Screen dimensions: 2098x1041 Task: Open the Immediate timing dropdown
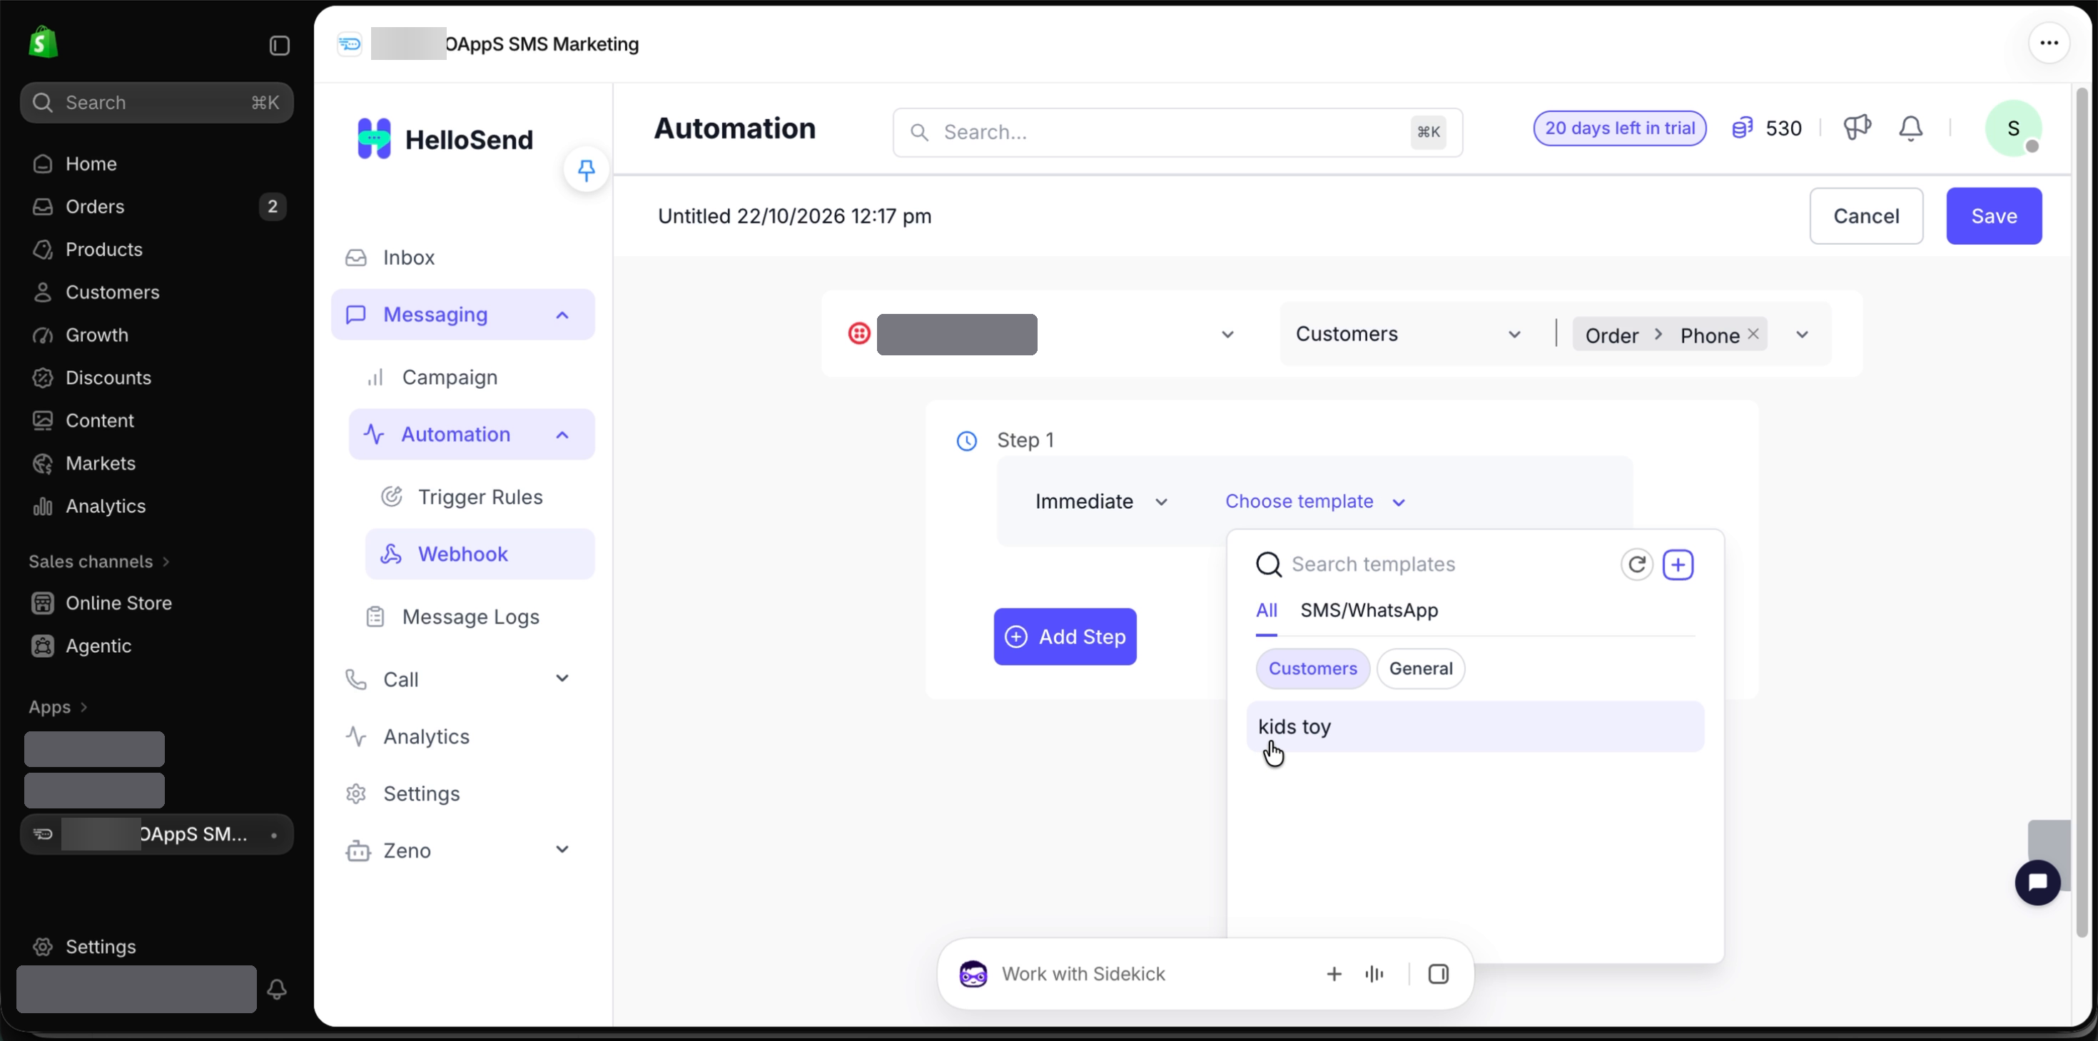[x=1101, y=501]
